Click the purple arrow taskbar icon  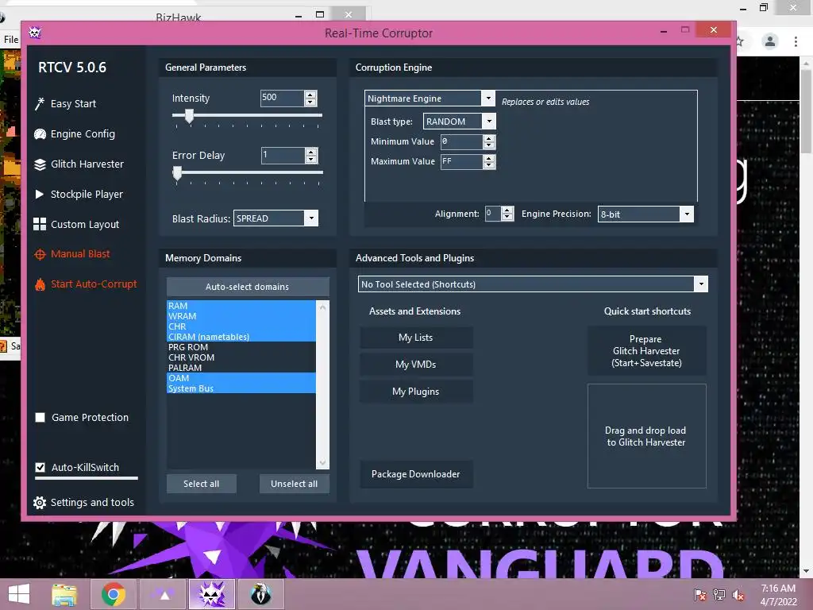coord(164,594)
